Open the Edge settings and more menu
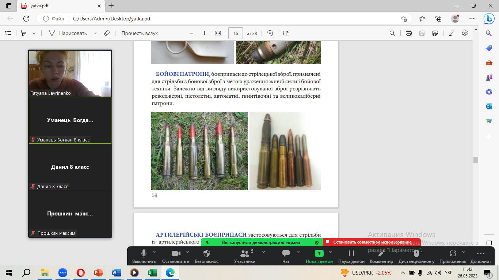The height and width of the screenshot is (280, 499). pos(472,19)
